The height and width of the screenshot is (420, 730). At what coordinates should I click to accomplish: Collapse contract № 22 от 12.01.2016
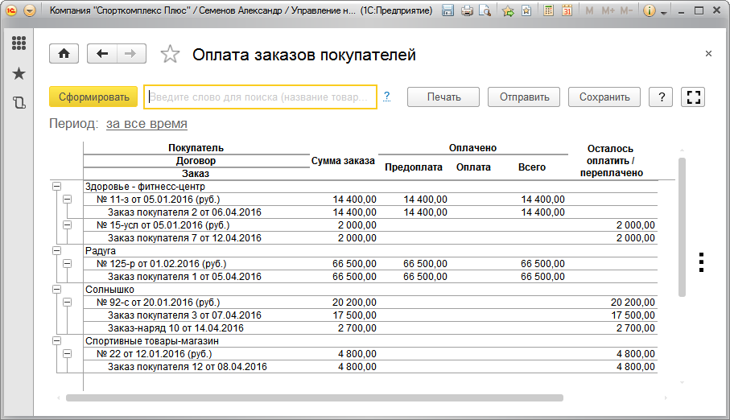point(68,354)
